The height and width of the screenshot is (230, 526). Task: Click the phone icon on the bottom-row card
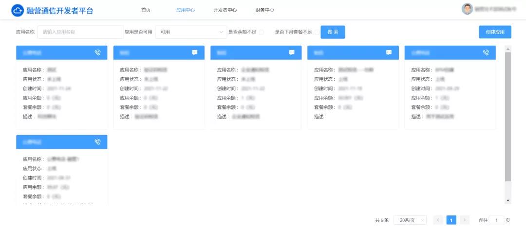97,142
